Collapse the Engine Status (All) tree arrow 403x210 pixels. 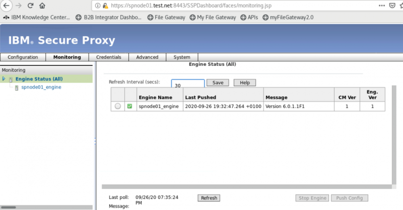(4, 79)
